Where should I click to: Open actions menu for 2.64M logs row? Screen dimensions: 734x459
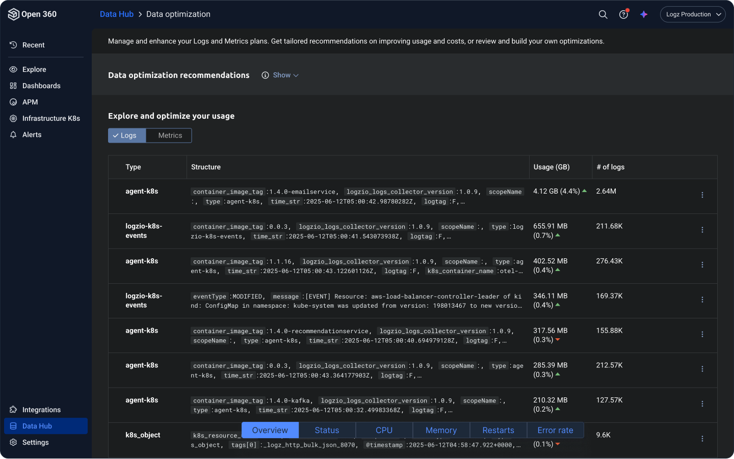pos(702,195)
